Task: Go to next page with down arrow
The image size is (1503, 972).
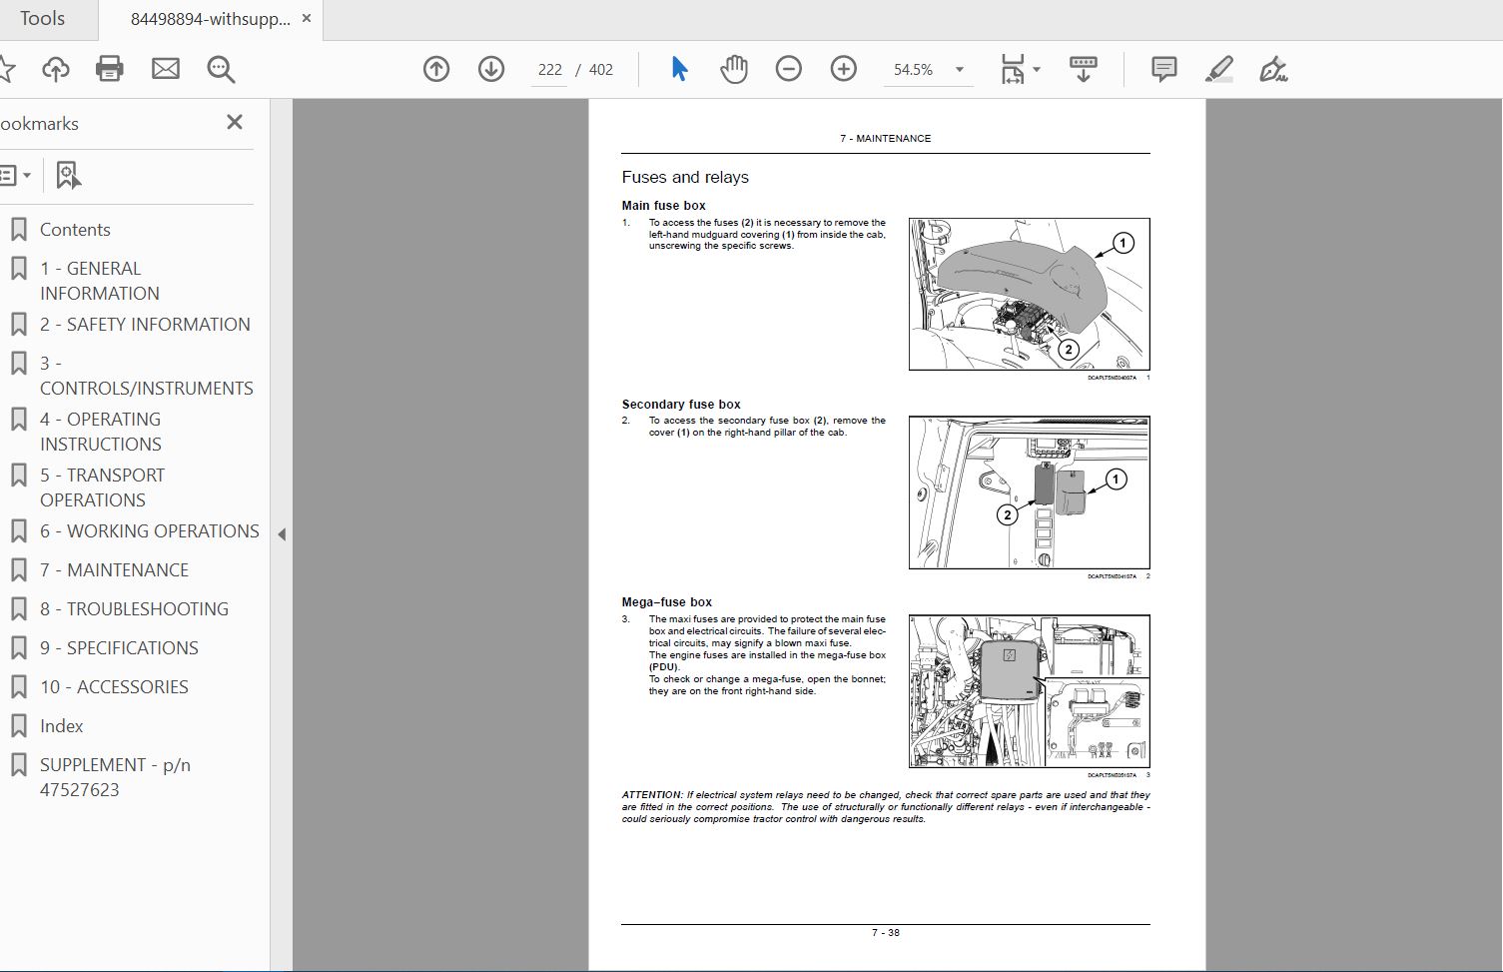Action: 491,69
